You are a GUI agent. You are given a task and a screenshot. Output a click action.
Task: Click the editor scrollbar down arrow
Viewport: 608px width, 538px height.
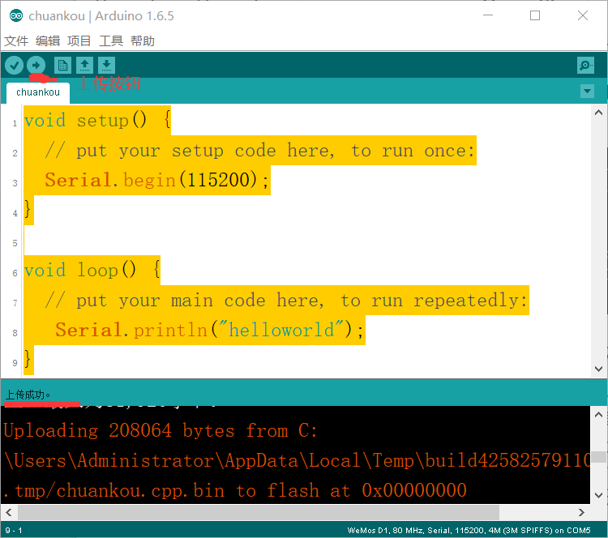[x=599, y=369]
